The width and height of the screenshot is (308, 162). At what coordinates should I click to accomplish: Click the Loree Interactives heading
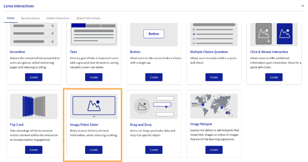(19, 6)
